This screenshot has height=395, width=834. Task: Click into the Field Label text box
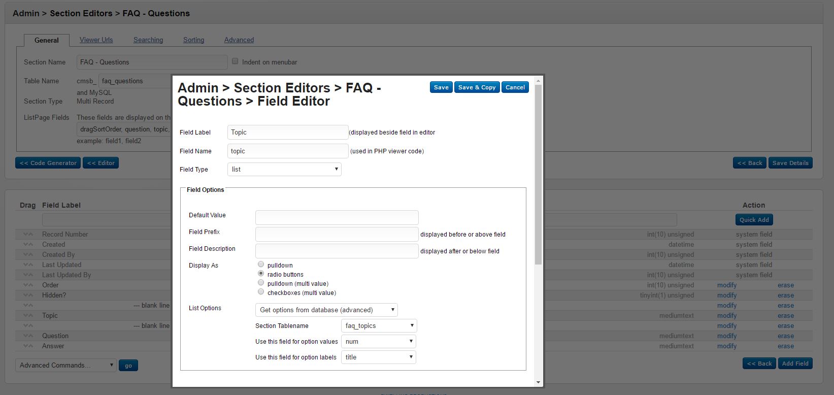coord(288,133)
